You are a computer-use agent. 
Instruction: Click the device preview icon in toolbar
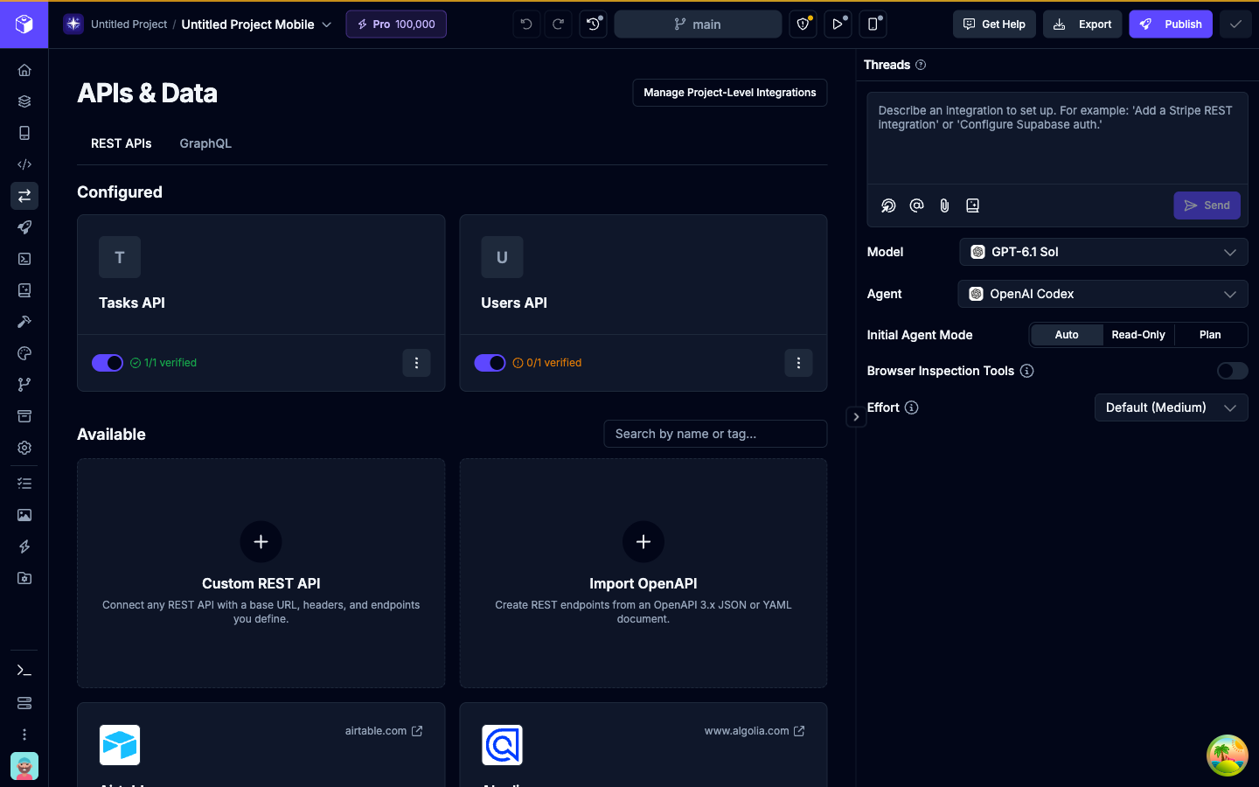(873, 24)
